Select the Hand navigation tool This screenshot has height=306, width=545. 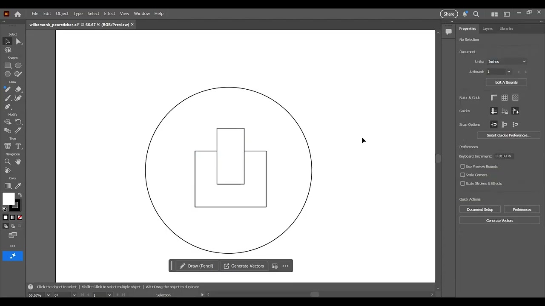(x=18, y=161)
